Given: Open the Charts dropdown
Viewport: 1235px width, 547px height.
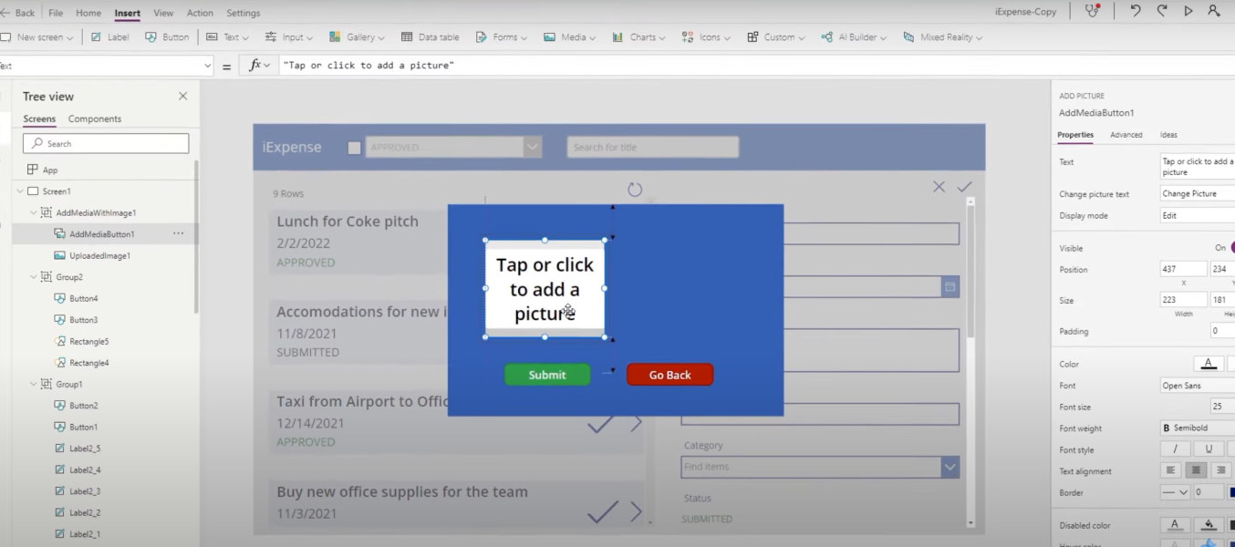Looking at the screenshot, I should [638, 37].
